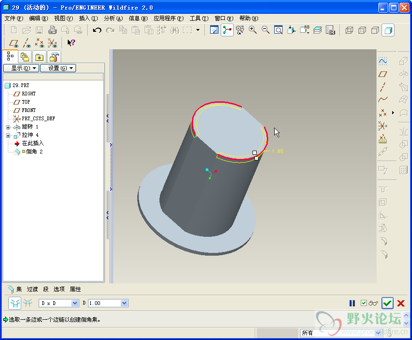This screenshot has width=412, height=340.
Task: Switch to no hidden display mode
Action: pos(375,30)
